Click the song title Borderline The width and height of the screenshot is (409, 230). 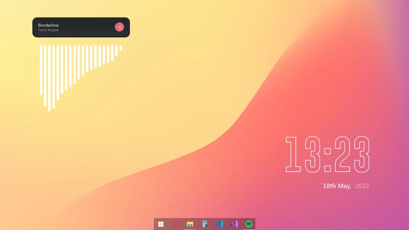click(48, 25)
